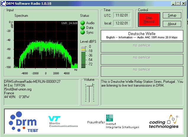Click the DRM TEST logo
The height and width of the screenshot is (137, 188).
coord(23,122)
